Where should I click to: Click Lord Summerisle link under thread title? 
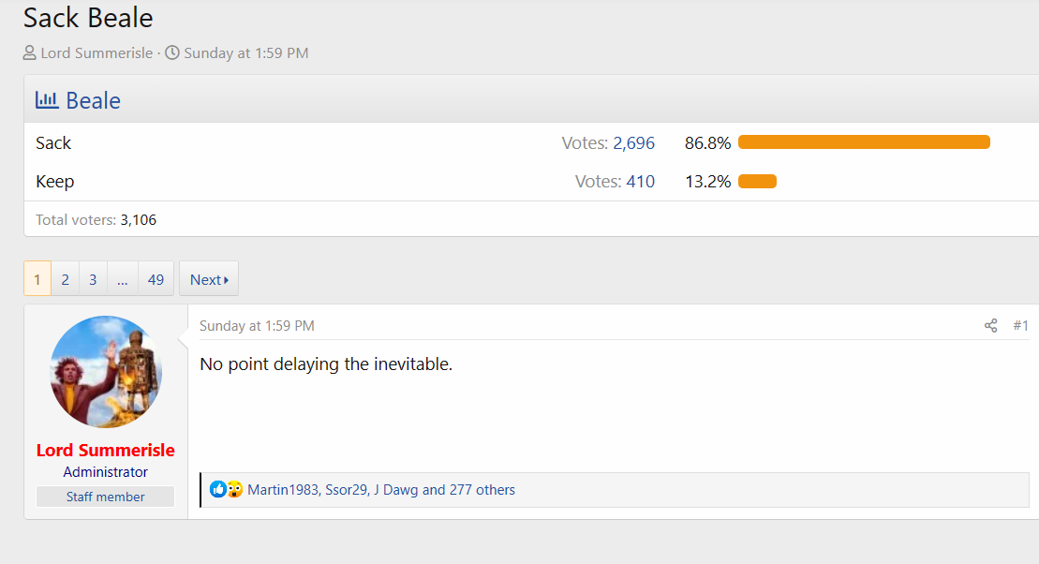point(96,53)
